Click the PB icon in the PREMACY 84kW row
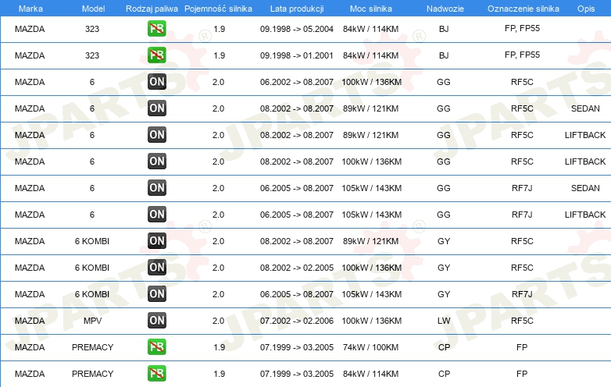This screenshot has width=611, height=387. 156,374
